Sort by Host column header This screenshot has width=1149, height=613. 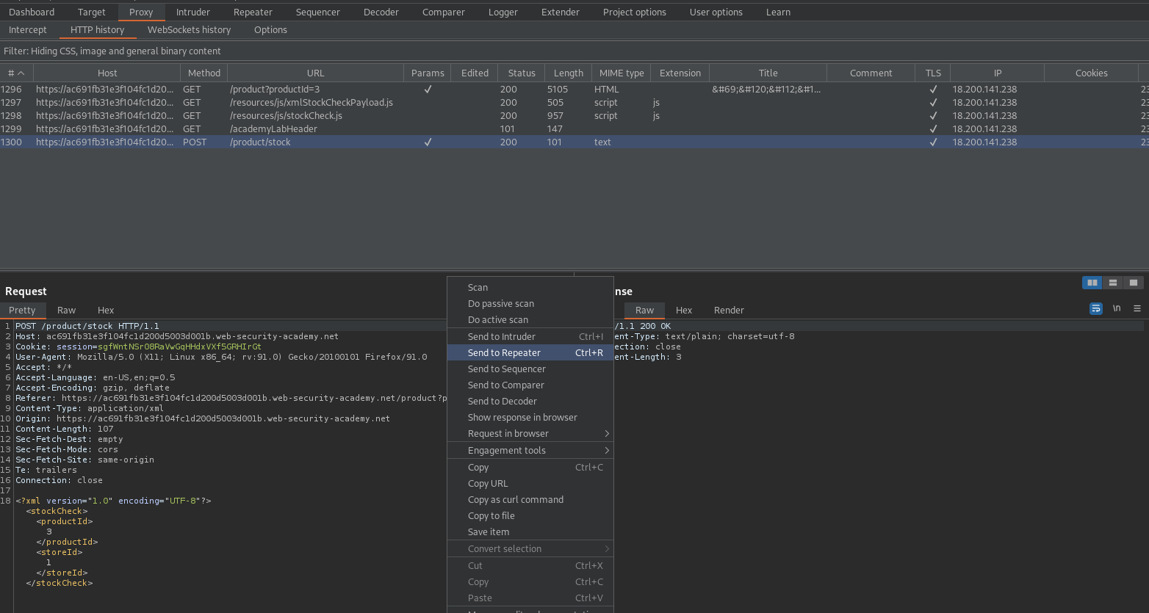click(107, 73)
